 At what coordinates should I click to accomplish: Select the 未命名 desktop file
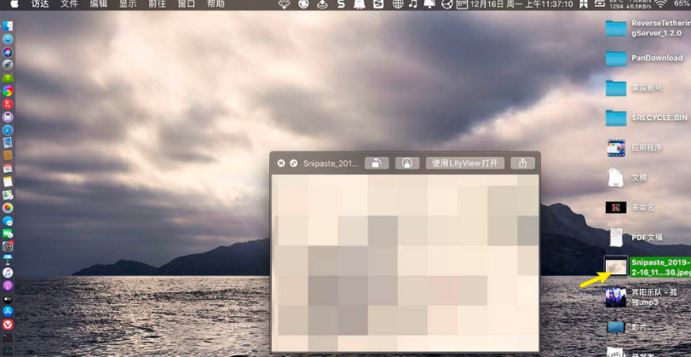(616, 208)
